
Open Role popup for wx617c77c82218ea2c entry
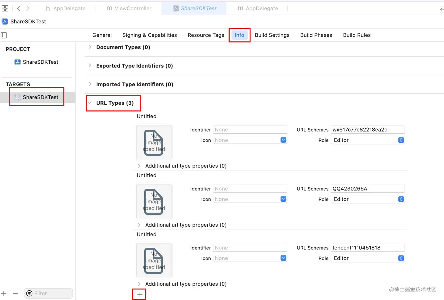[x=368, y=140]
